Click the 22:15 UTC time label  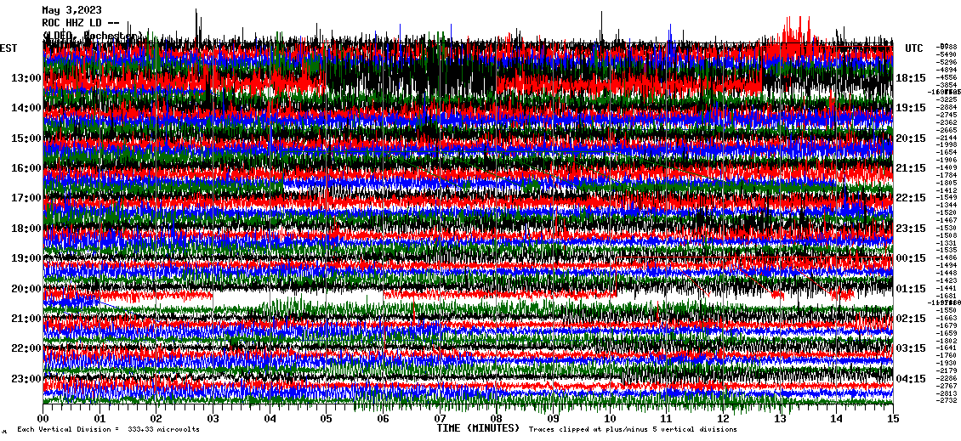point(911,198)
